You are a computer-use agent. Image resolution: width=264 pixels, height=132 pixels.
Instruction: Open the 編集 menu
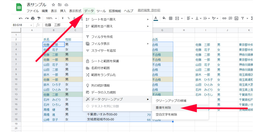point(45,11)
